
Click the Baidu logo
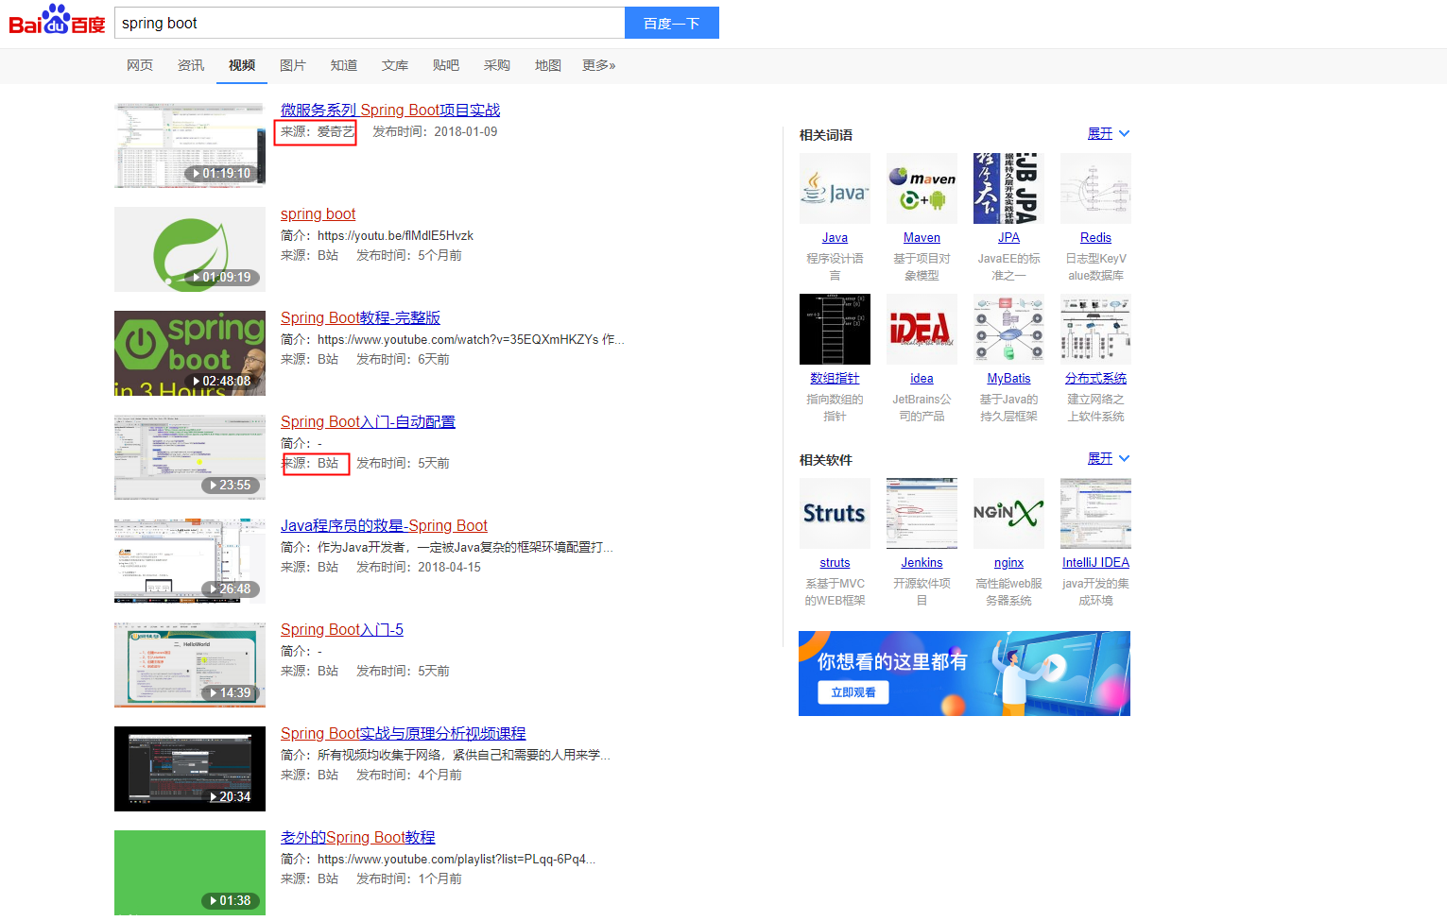click(x=57, y=20)
